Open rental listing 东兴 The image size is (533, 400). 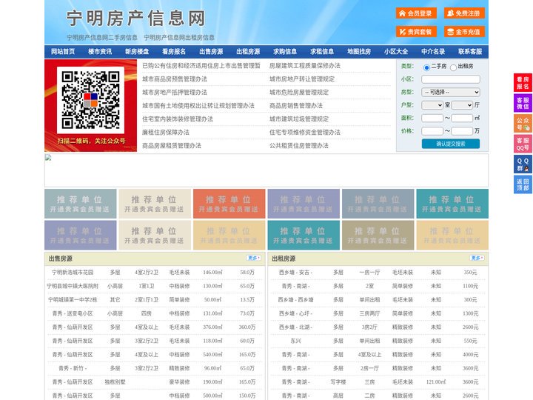click(295, 341)
